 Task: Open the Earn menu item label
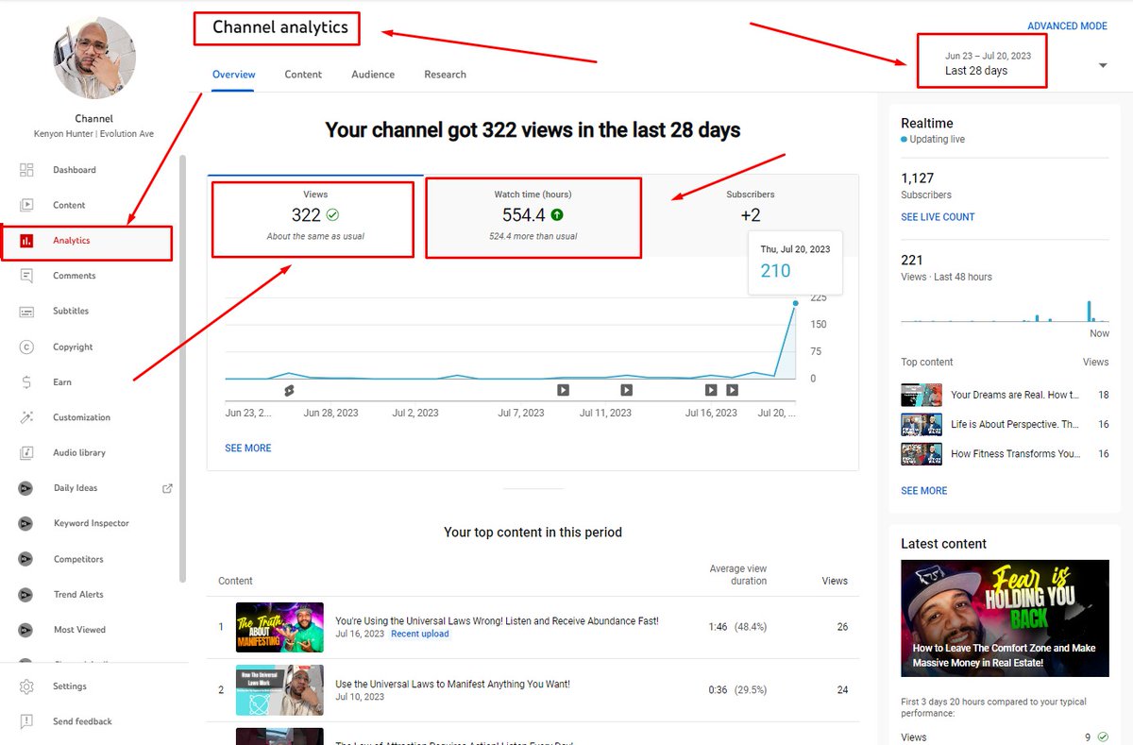(62, 381)
